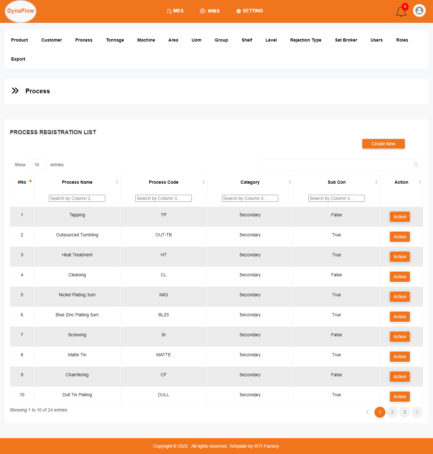This screenshot has height=454, width=433.
Task: Click Action button for Screwing row
Action: [x=400, y=337]
